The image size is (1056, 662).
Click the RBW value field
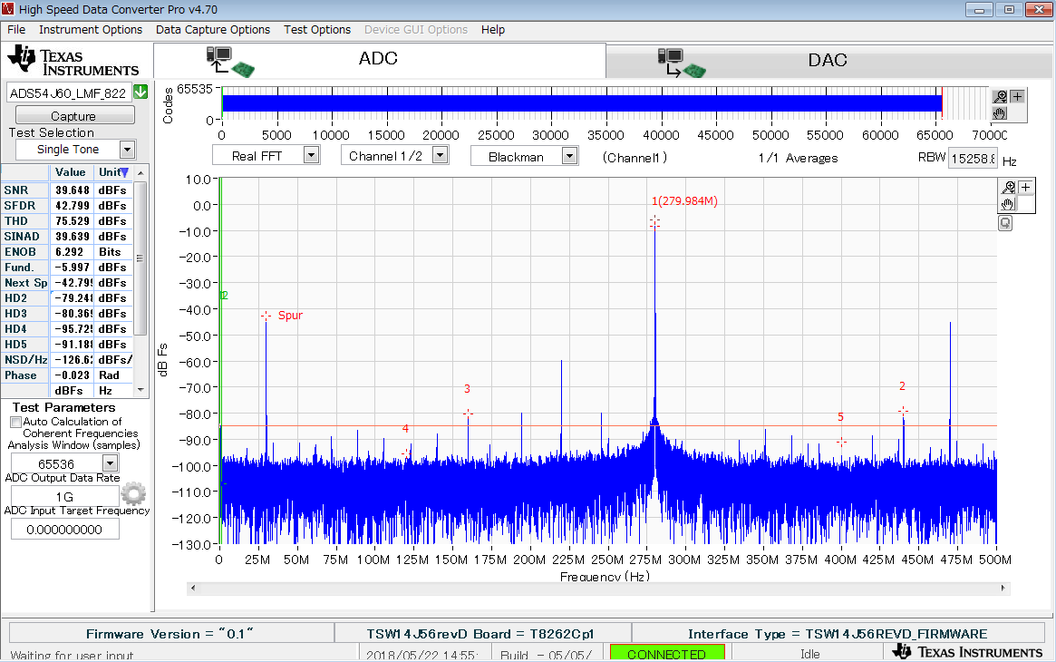(973, 159)
